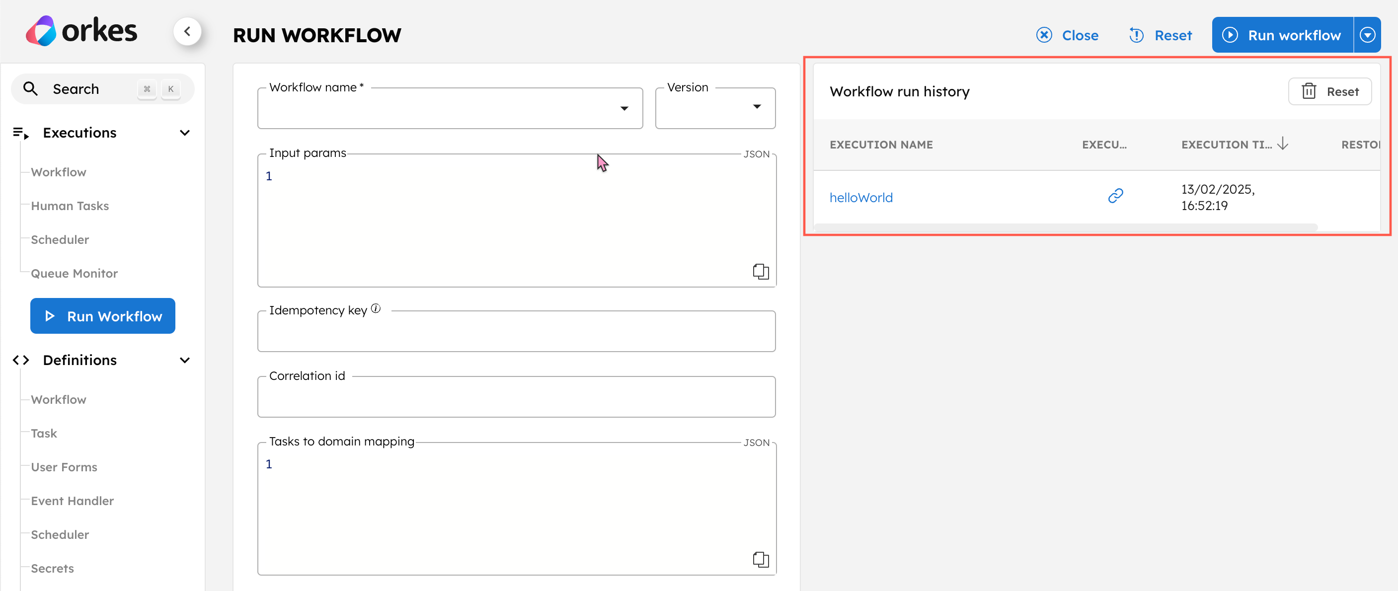Screen dimensions: 1398x591
Task: Collapse the sidebar with the back chevron
Action: click(187, 31)
